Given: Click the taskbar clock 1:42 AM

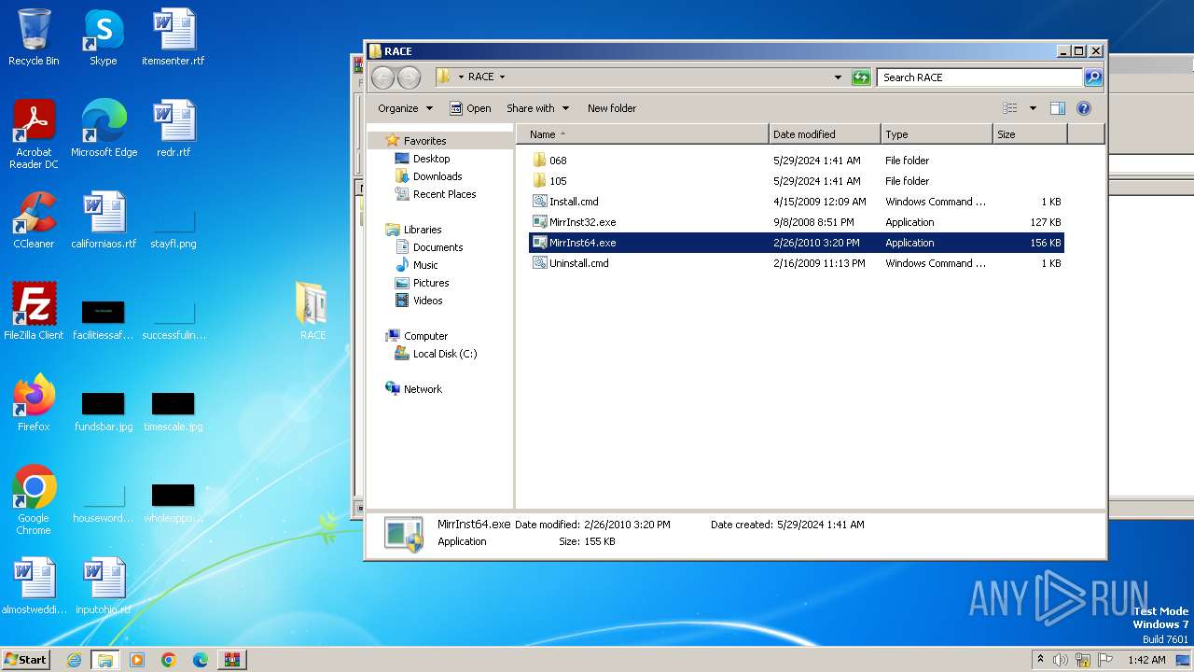Looking at the screenshot, I should 1146,660.
